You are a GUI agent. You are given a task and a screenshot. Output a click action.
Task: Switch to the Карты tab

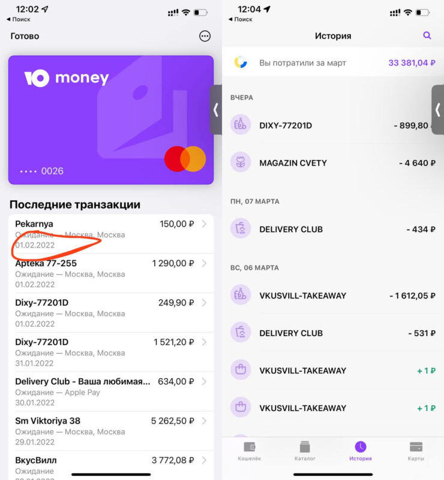coord(416,451)
